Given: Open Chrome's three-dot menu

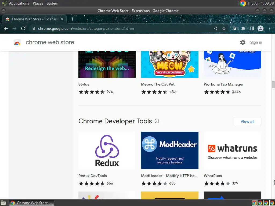Looking at the screenshot, I should click(269, 28).
